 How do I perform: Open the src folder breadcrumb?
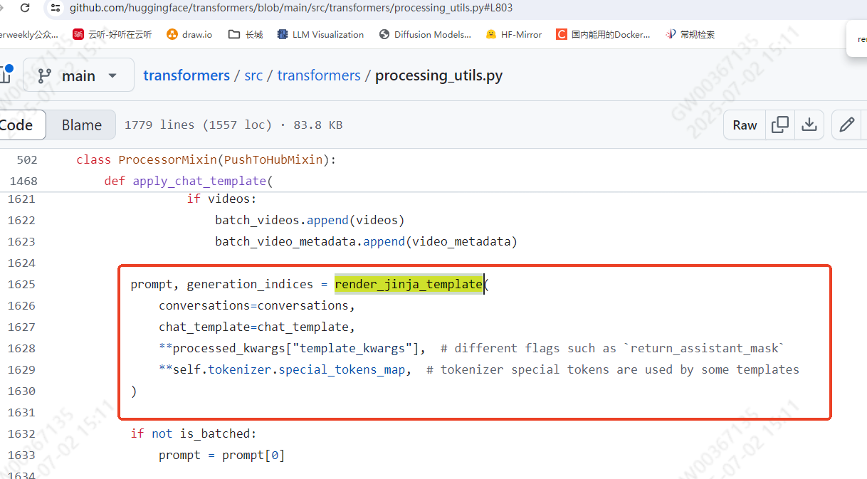pyautogui.click(x=253, y=75)
